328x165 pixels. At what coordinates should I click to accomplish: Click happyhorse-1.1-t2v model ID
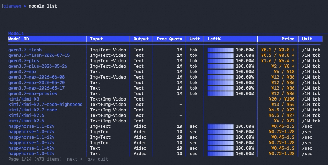point(31,148)
